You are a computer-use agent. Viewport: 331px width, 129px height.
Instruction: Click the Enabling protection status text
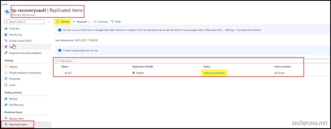pos(214,73)
